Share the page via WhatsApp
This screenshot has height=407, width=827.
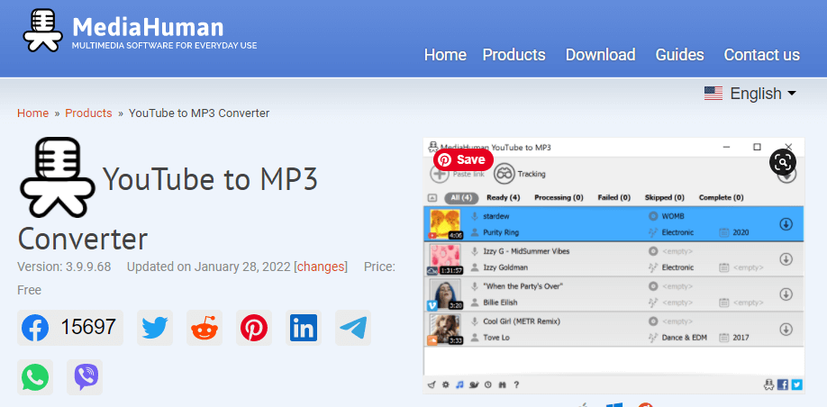(35, 377)
